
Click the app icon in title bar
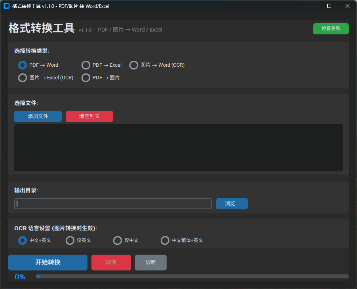(x=7, y=6)
